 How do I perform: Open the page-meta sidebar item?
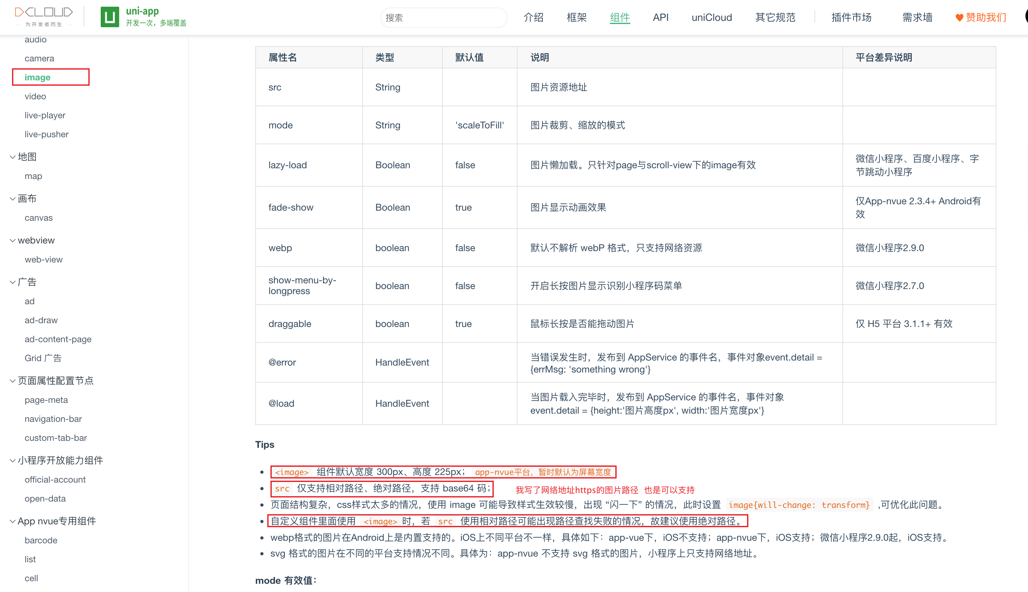(x=46, y=400)
